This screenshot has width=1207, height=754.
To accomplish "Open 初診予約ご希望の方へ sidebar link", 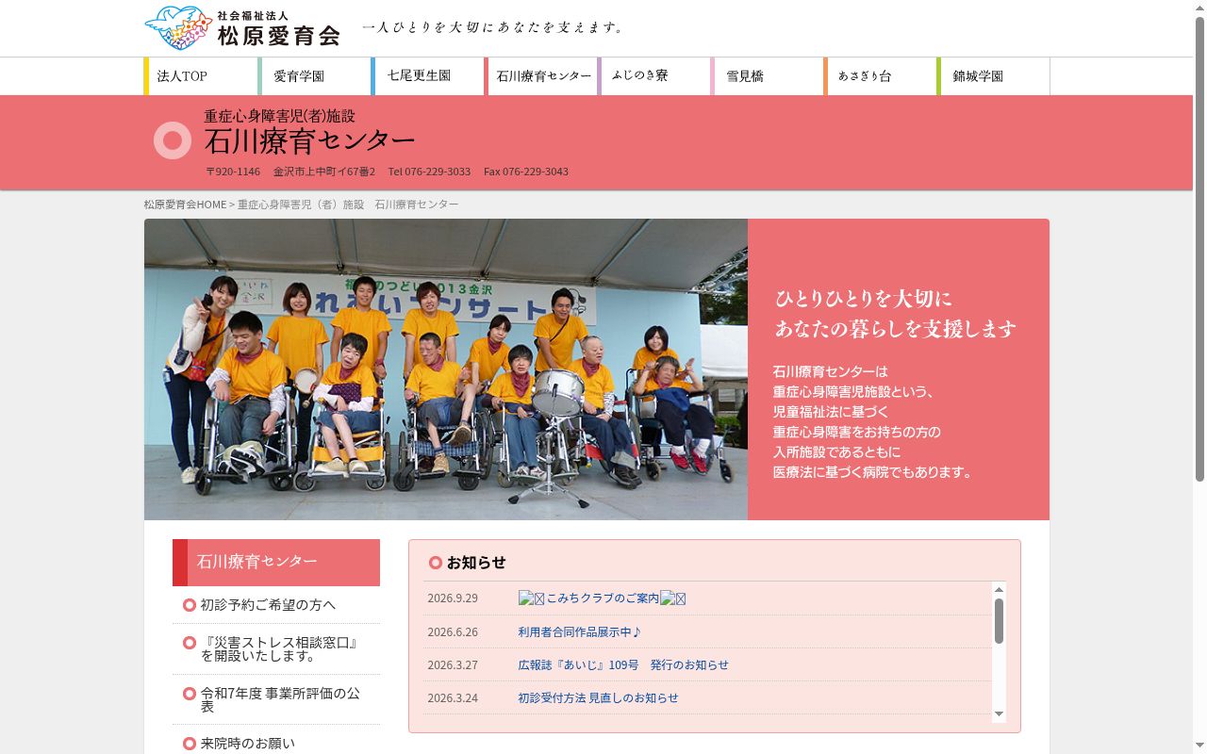I will 268,605.
